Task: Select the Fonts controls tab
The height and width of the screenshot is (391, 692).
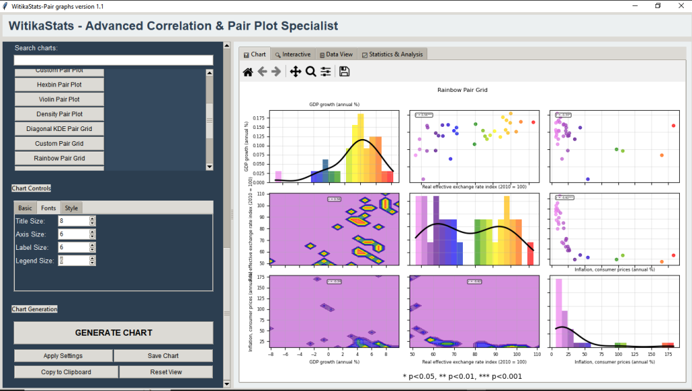Action: click(49, 208)
